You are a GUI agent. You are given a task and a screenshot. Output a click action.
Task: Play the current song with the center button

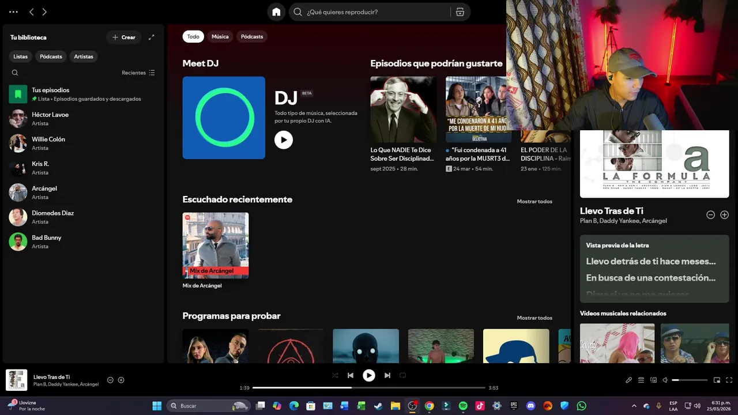(369, 375)
